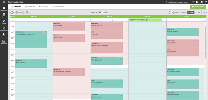Switch calendar to Woche view
The width and height of the screenshot is (208, 100).
[x=183, y=12]
